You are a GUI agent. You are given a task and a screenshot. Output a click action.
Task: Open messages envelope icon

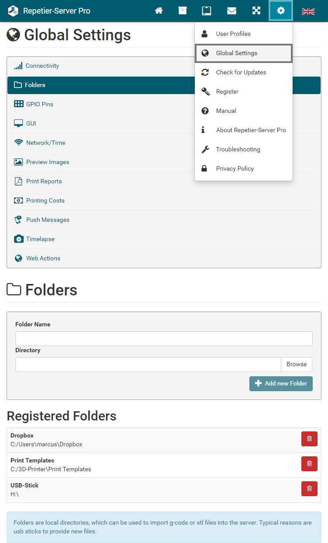pos(231,11)
